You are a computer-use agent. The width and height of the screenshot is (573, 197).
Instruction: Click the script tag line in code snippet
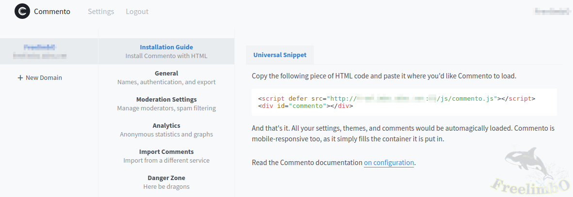(x=396, y=98)
